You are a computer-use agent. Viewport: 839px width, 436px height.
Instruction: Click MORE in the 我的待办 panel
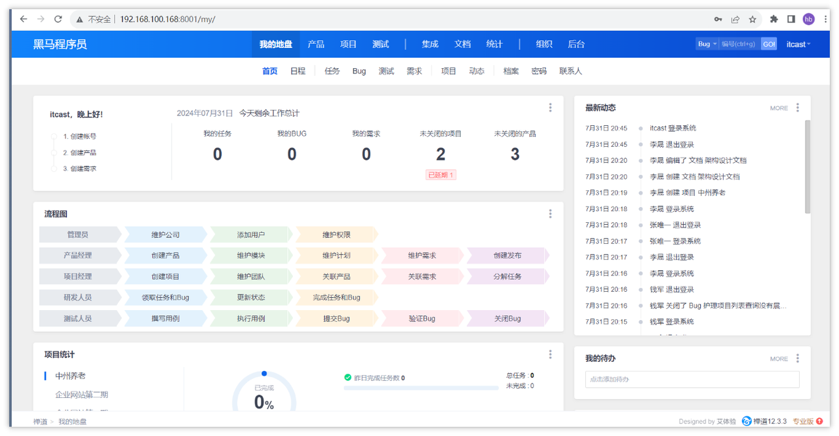coord(779,359)
